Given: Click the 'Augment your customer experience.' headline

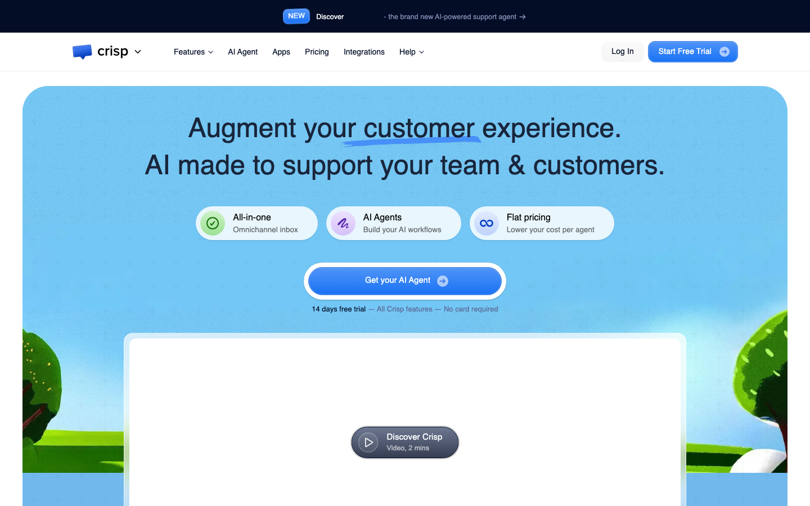Looking at the screenshot, I should (x=405, y=129).
